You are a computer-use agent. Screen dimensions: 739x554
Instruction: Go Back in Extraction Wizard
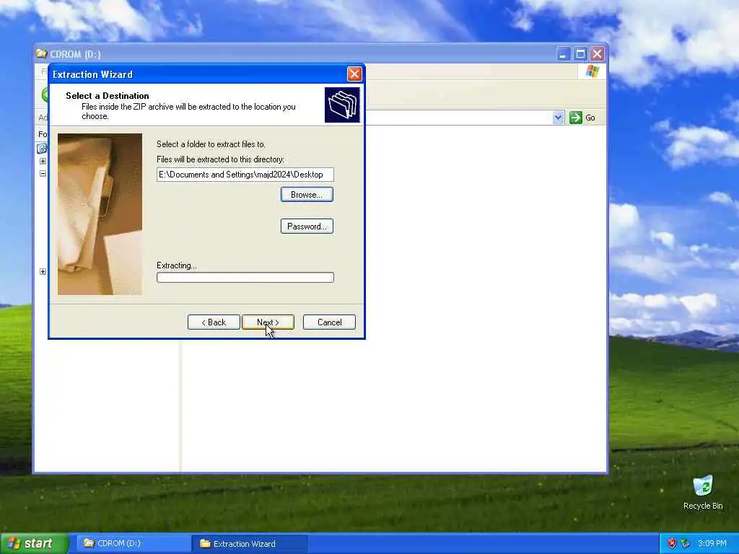pyautogui.click(x=214, y=322)
